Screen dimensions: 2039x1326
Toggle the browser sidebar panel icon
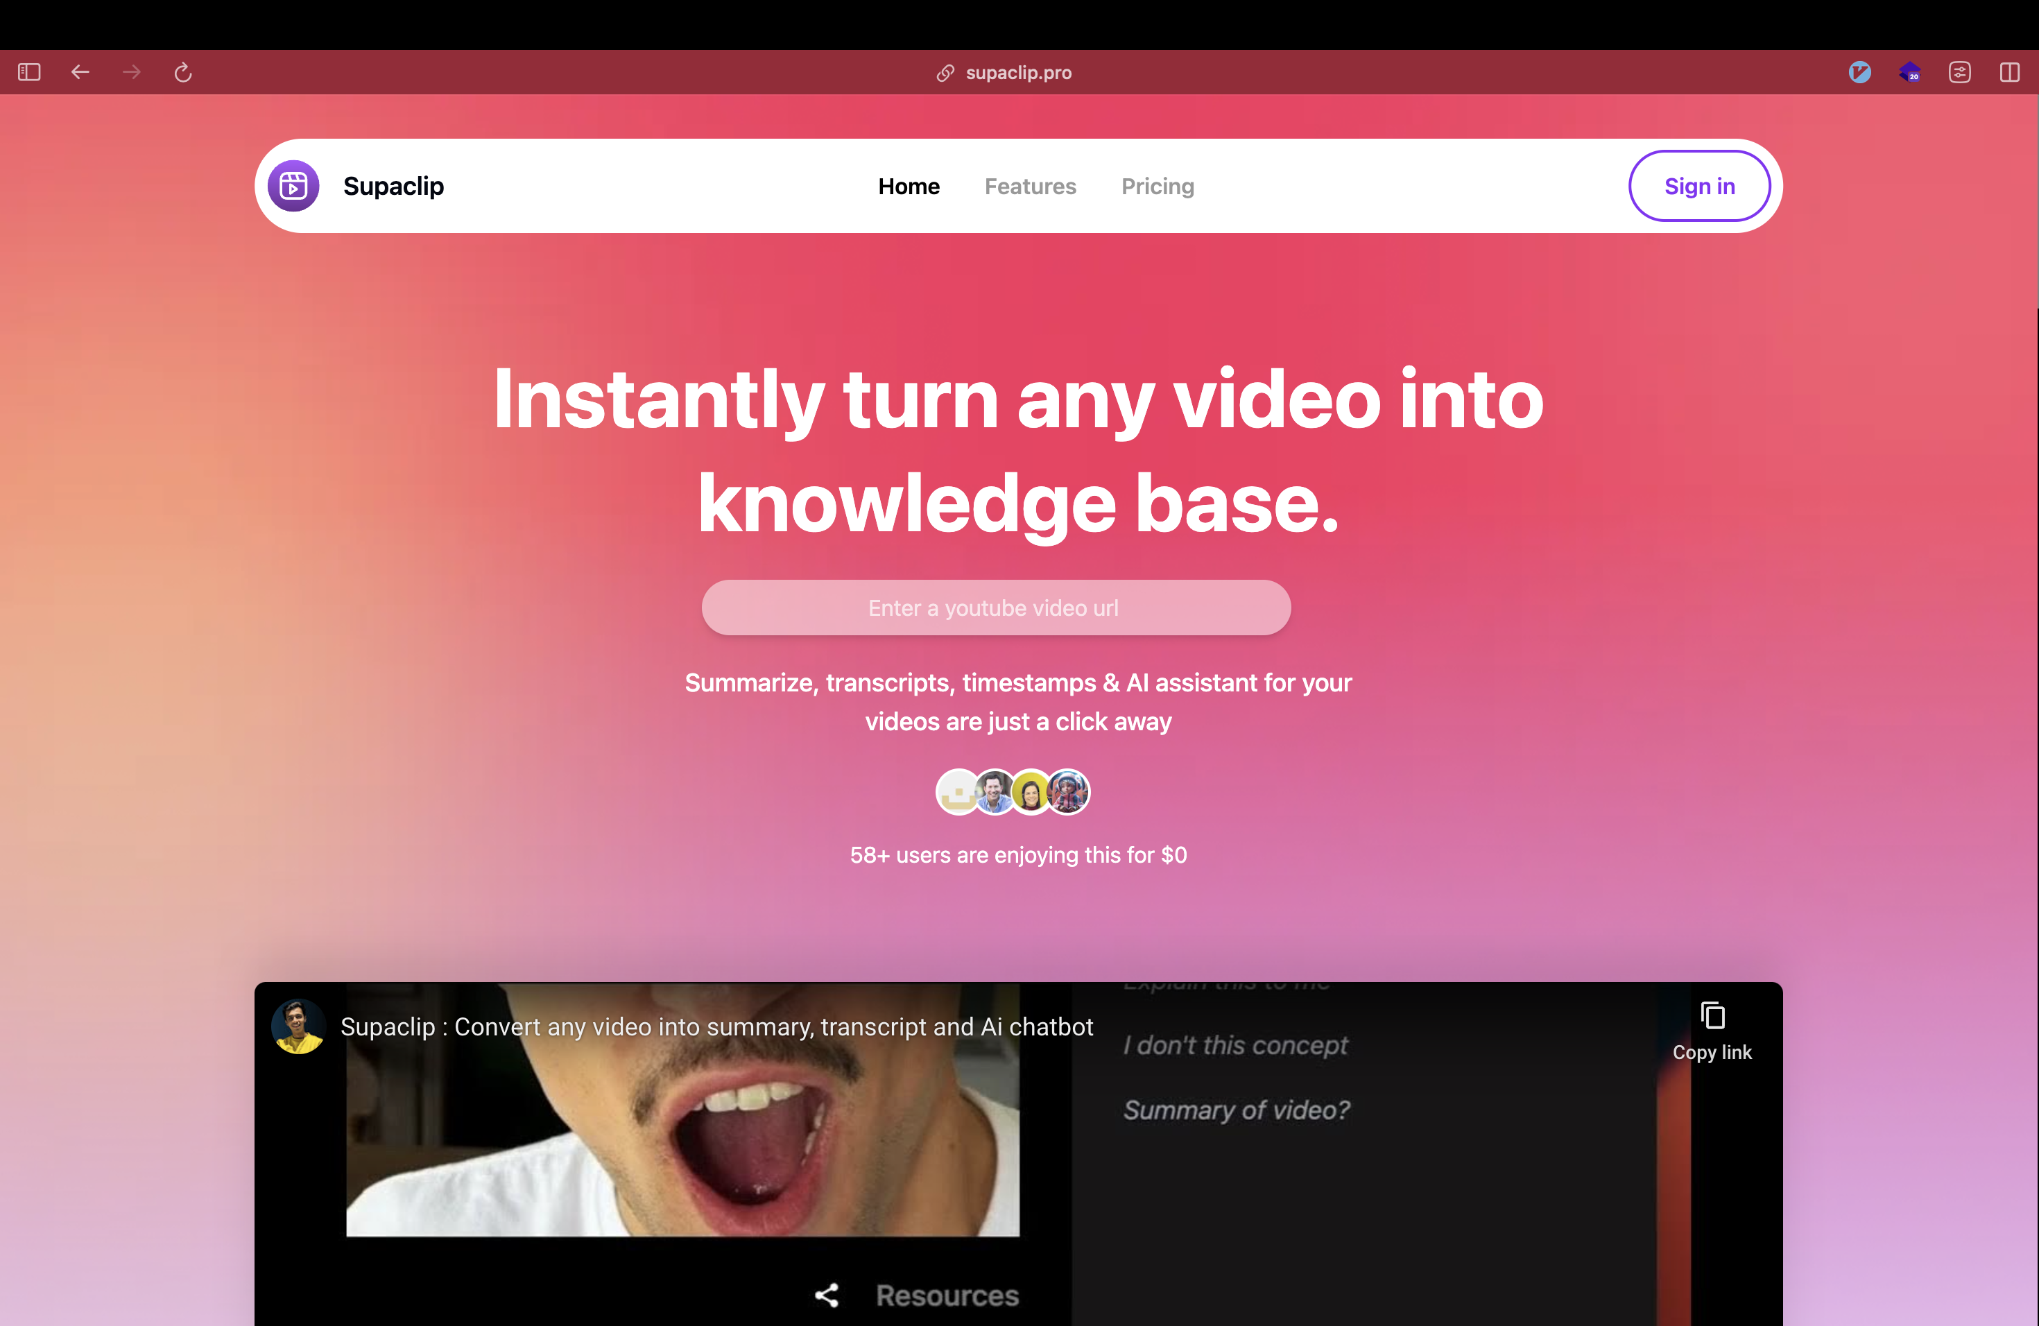tap(29, 72)
